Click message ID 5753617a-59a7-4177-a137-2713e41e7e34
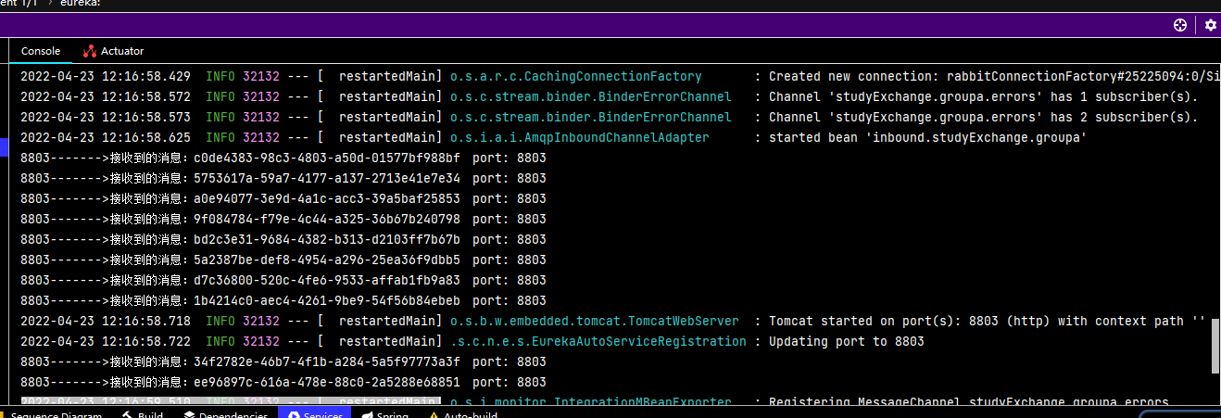 pos(327,179)
